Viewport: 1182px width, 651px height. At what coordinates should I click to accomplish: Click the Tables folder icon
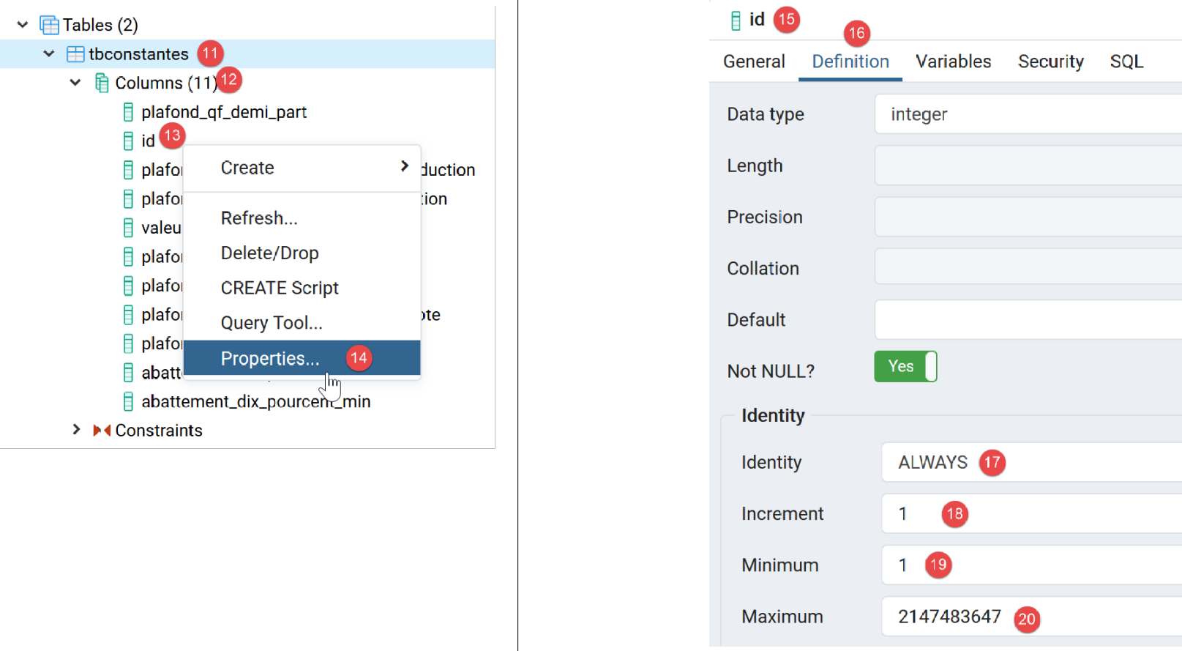tap(49, 26)
